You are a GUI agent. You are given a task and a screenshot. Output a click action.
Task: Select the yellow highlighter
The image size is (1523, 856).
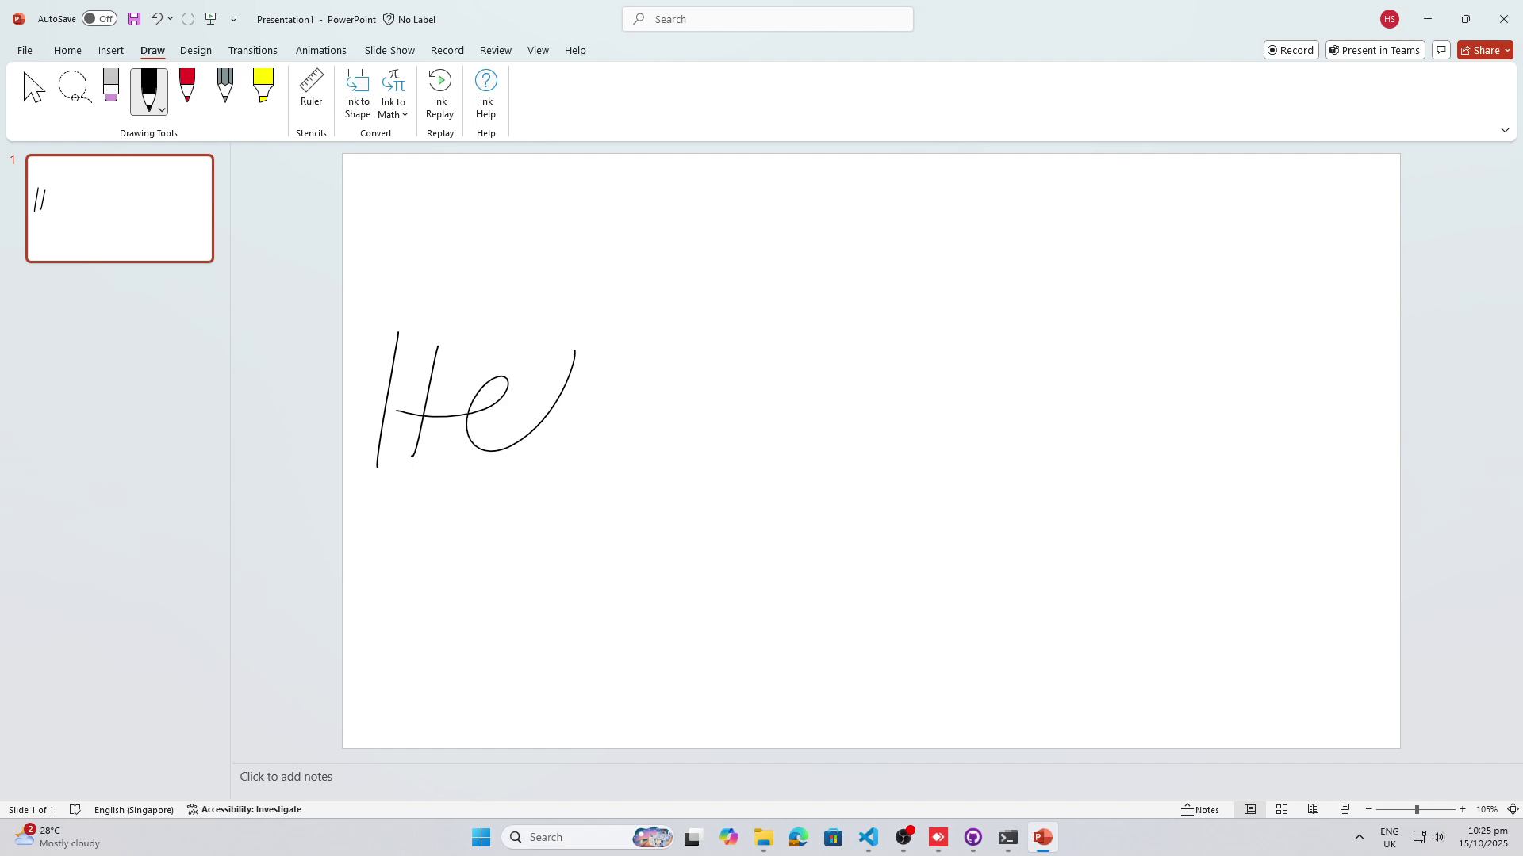tap(263, 86)
